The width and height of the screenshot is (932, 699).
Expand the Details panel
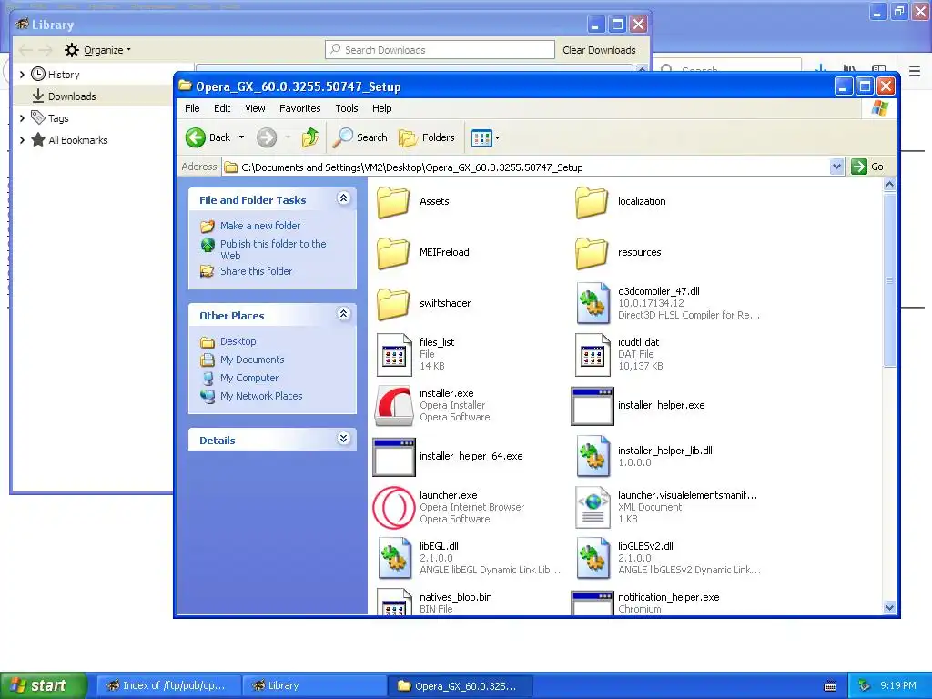point(343,439)
